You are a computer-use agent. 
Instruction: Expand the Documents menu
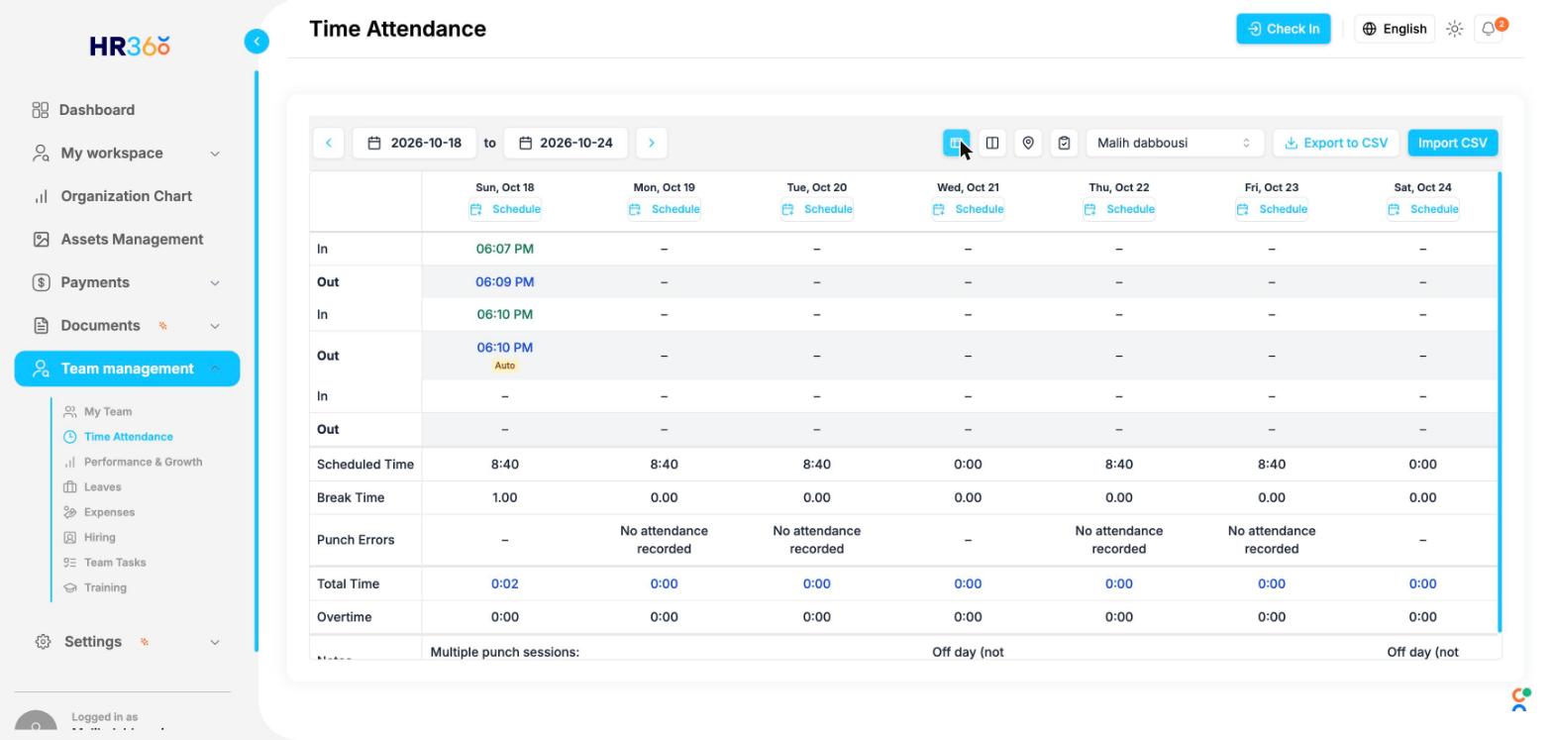point(127,326)
